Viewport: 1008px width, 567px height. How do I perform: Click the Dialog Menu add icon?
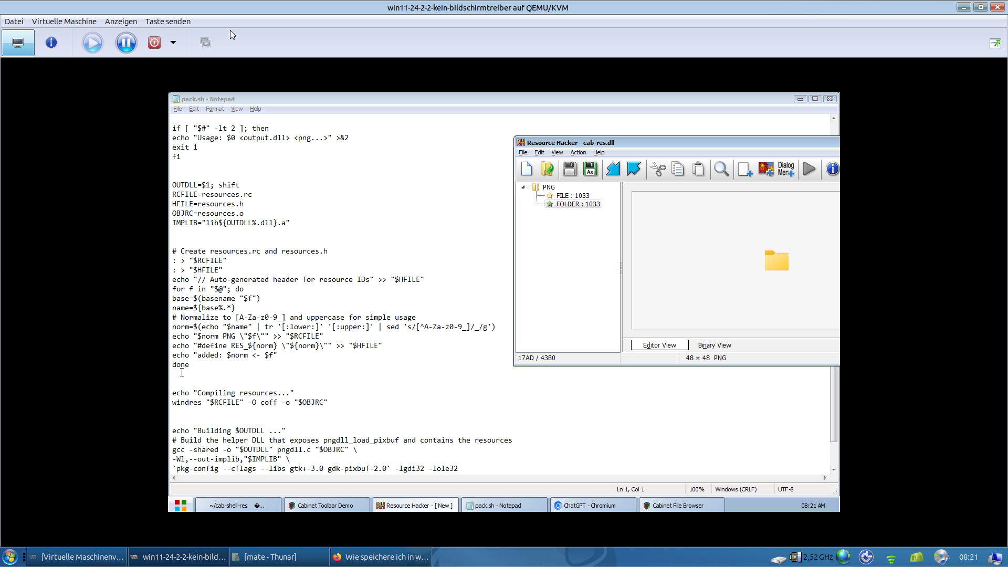786,169
